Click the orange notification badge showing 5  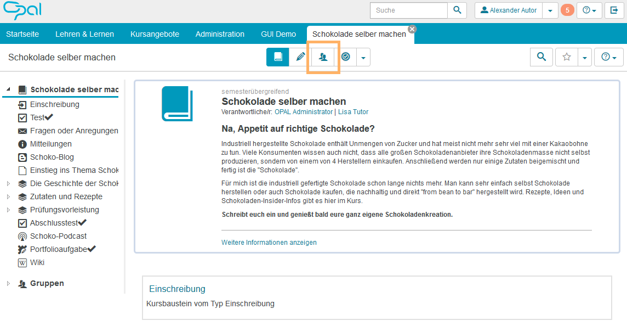click(567, 10)
